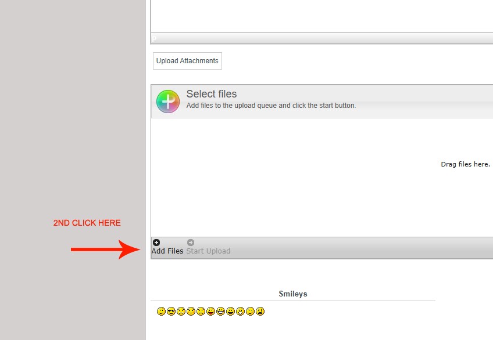
Task: Insert the grinning smiley left of the surprised smiley
Action: point(230,311)
